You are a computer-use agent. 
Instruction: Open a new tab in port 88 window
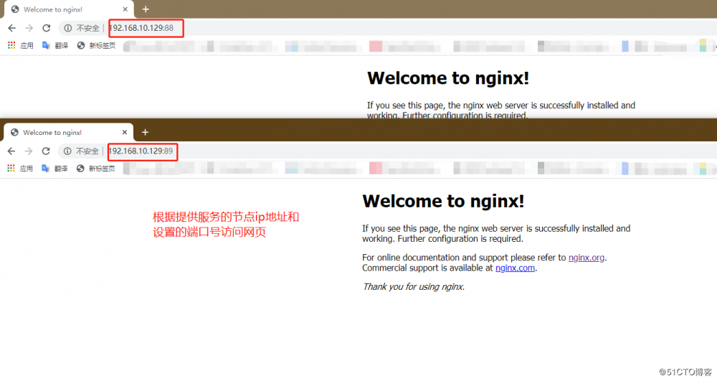tap(146, 9)
